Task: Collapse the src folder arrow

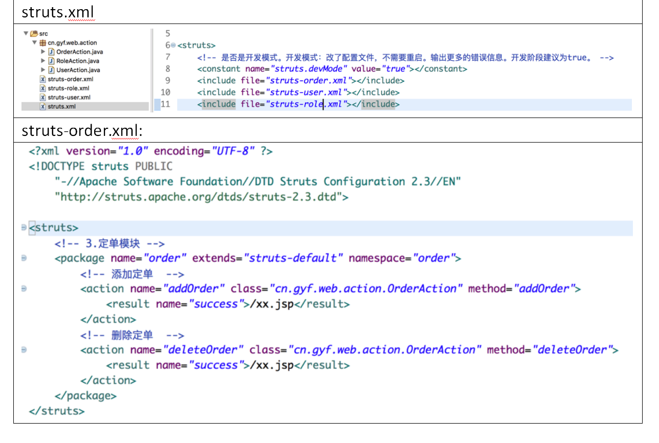Action: click(26, 34)
